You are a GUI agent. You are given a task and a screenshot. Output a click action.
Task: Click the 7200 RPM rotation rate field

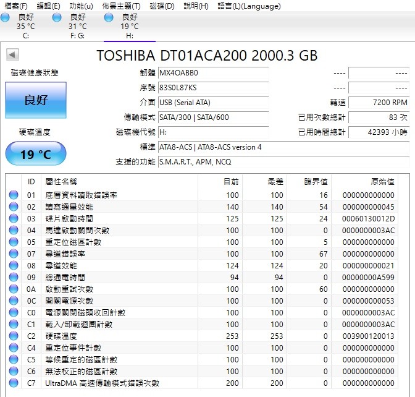[379, 103]
